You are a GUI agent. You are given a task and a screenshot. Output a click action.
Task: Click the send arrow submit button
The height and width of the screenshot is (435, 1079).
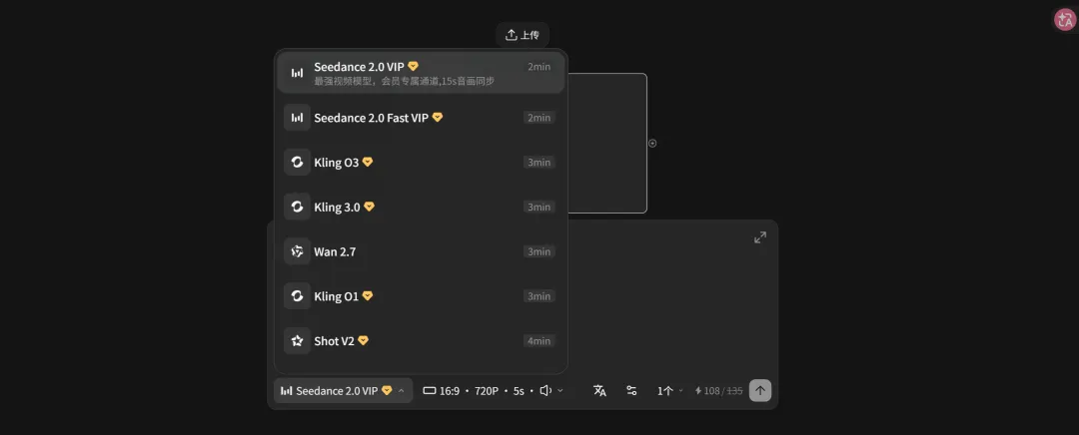(x=760, y=390)
